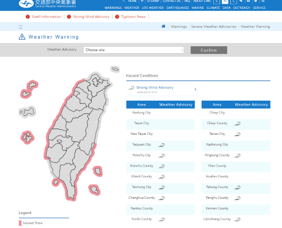
Task: Open the SERVICE menu
Action: pyautogui.click(x=259, y=8)
